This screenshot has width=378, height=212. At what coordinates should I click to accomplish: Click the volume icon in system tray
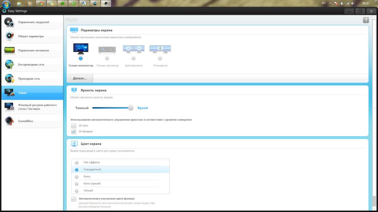353,3
